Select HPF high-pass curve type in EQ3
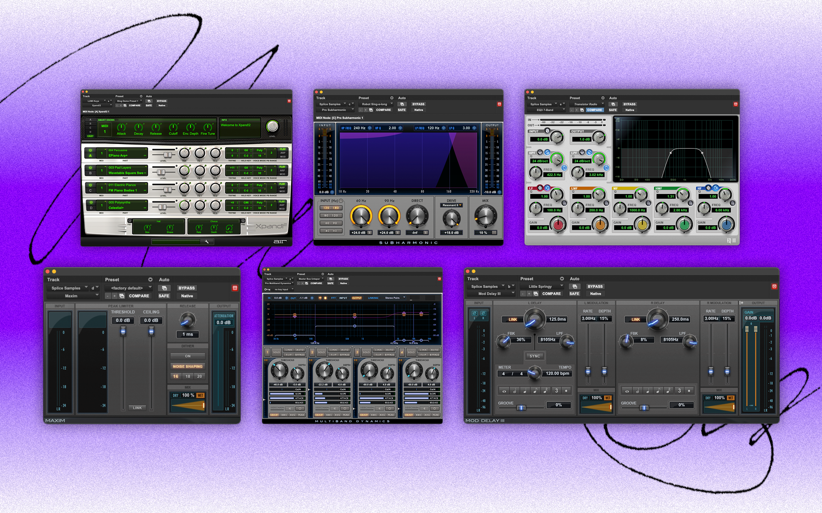 547,153
